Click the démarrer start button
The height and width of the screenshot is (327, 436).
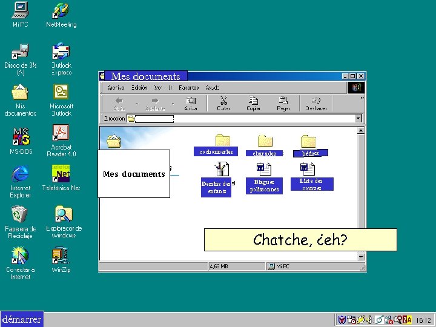[x=22, y=319]
